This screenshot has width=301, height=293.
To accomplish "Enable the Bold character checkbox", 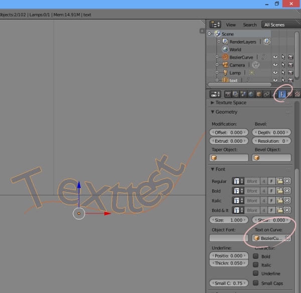I will 255,256.
